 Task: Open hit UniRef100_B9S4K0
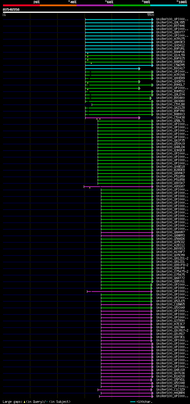171,98
